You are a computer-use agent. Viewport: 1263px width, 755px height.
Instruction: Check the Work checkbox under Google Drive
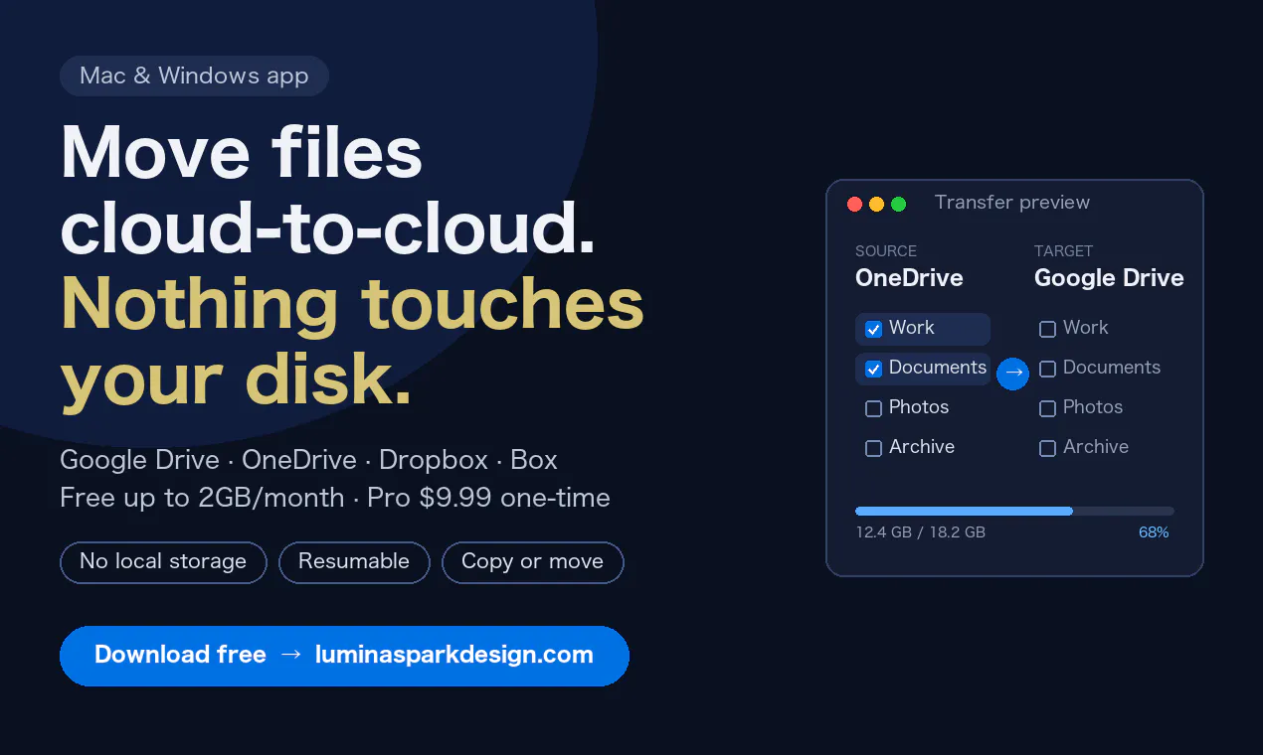[x=1047, y=329]
